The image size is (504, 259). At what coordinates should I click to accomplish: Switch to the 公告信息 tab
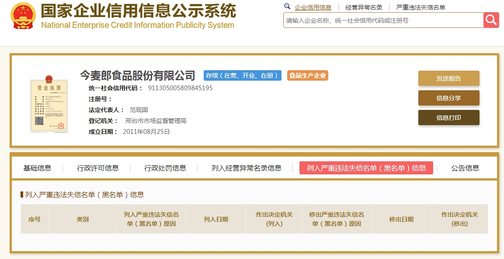465,168
